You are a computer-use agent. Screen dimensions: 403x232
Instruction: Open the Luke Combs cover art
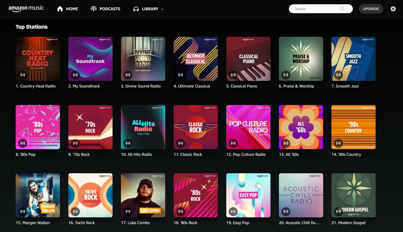(x=143, y=195)
